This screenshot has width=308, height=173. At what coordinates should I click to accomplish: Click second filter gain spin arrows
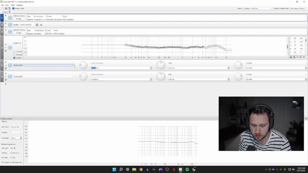pos(229,79)
